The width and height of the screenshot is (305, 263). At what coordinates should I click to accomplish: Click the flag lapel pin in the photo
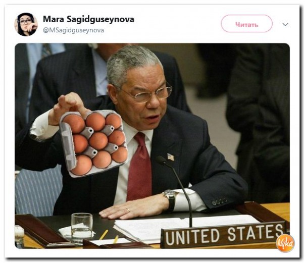pyautogui.click(x=171, y=156)
